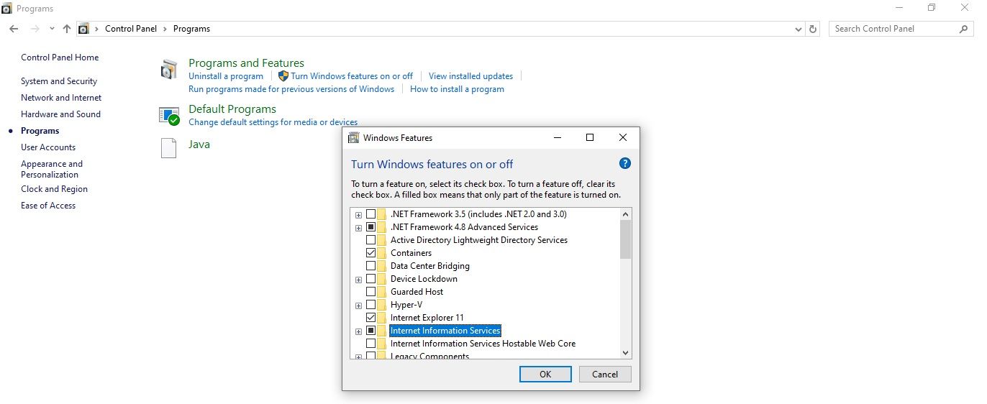This screenshot has width=987, height=404.
Task: Click the features list scroll up arrow
Action: pyautogui.click(x=625, y=214)
